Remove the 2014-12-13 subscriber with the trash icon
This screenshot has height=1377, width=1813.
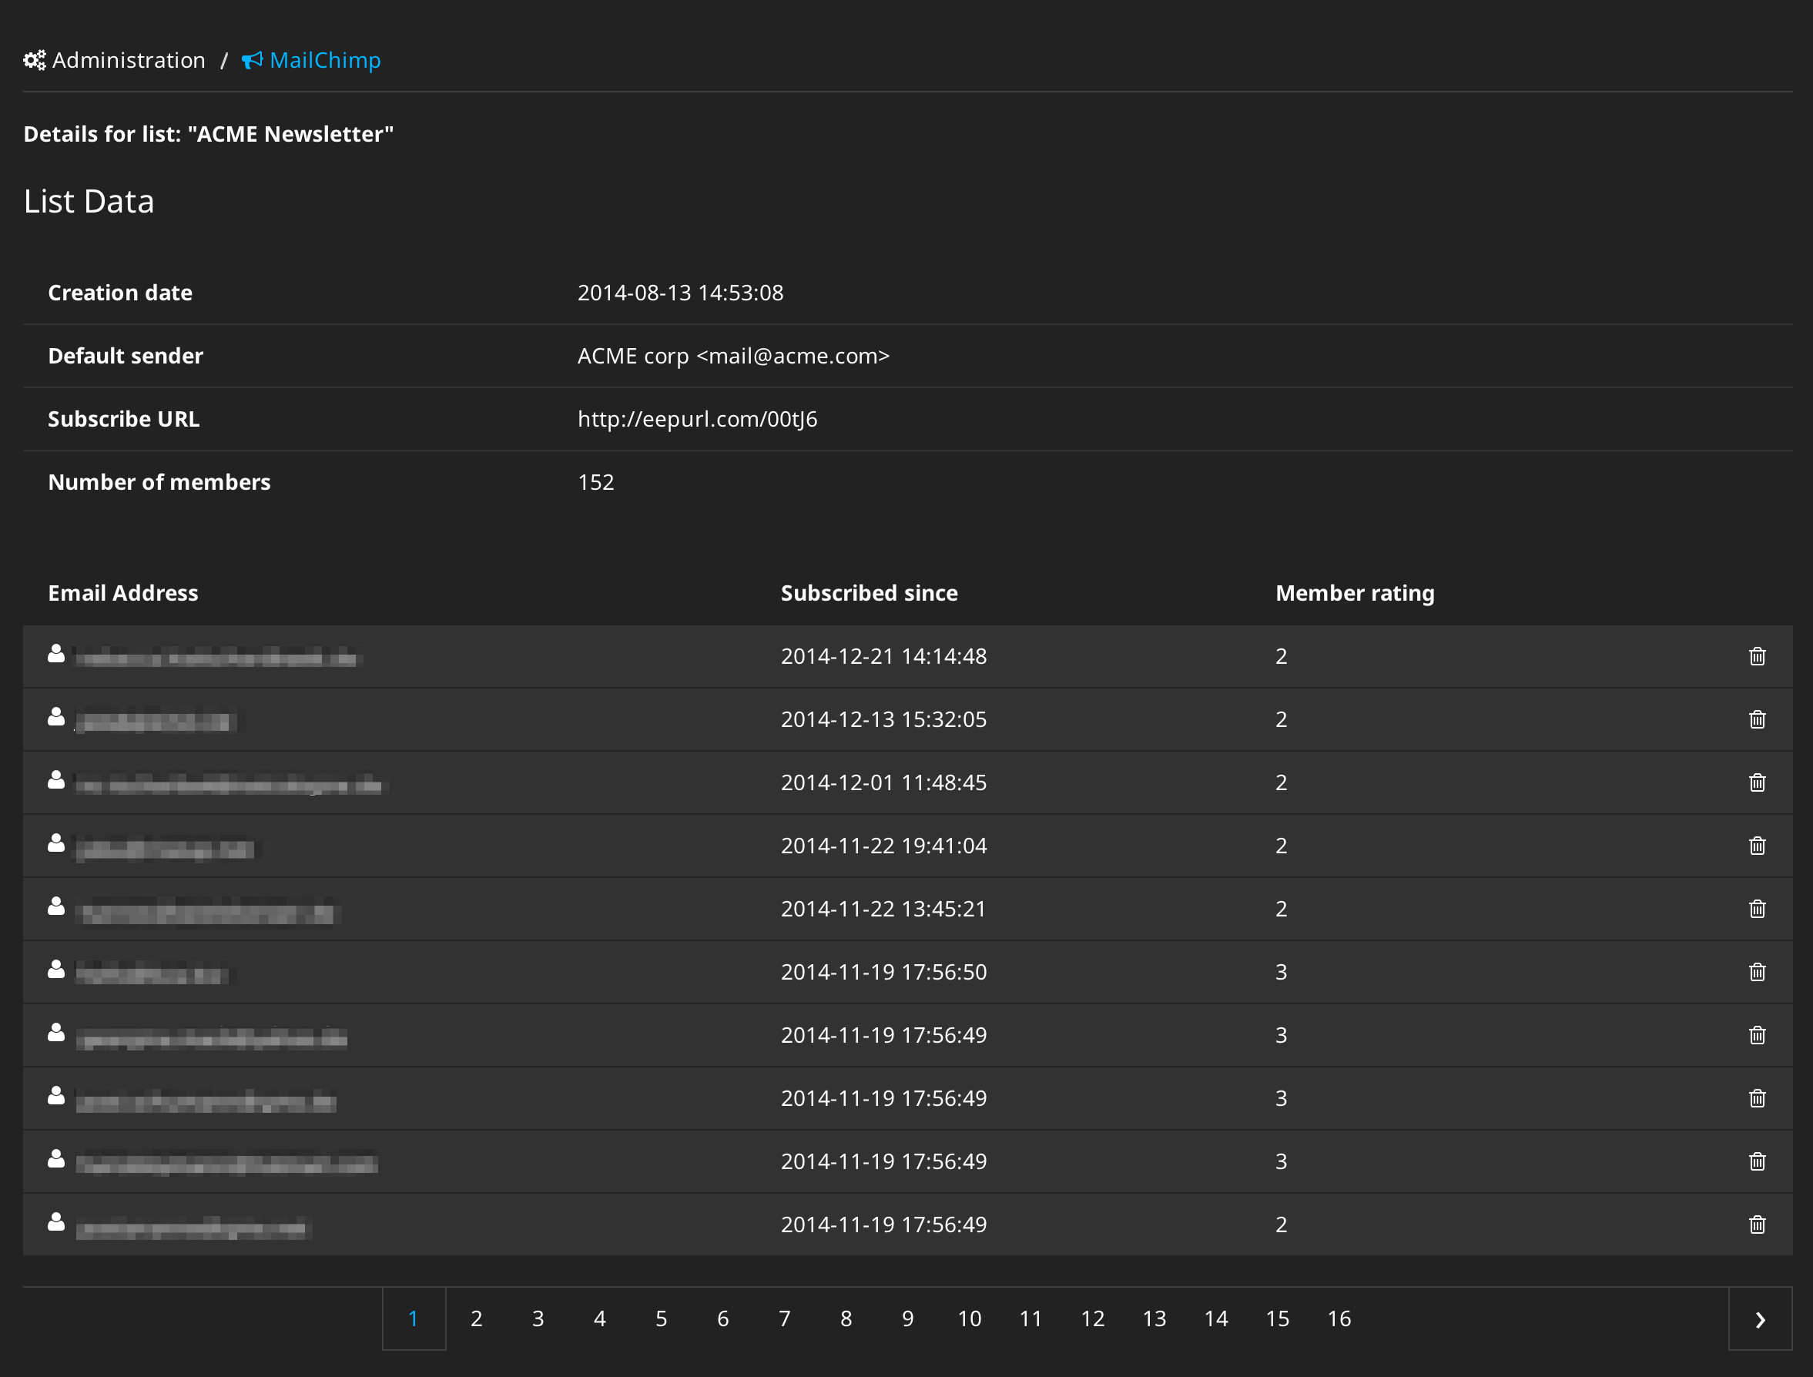[x=1758, y=719]
